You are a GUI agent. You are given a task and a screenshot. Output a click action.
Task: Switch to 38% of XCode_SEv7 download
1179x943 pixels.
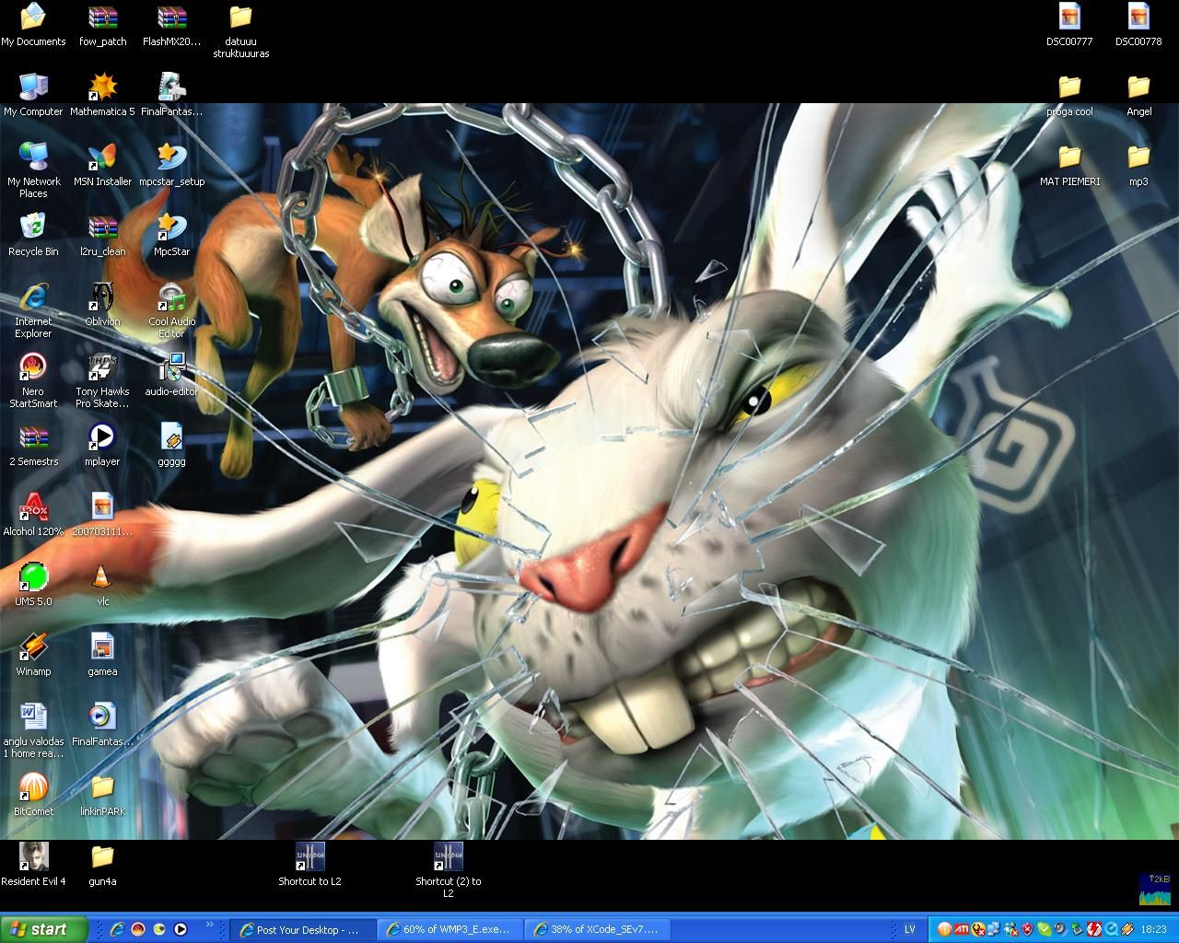pyautogui.click(x=598, y=929)
